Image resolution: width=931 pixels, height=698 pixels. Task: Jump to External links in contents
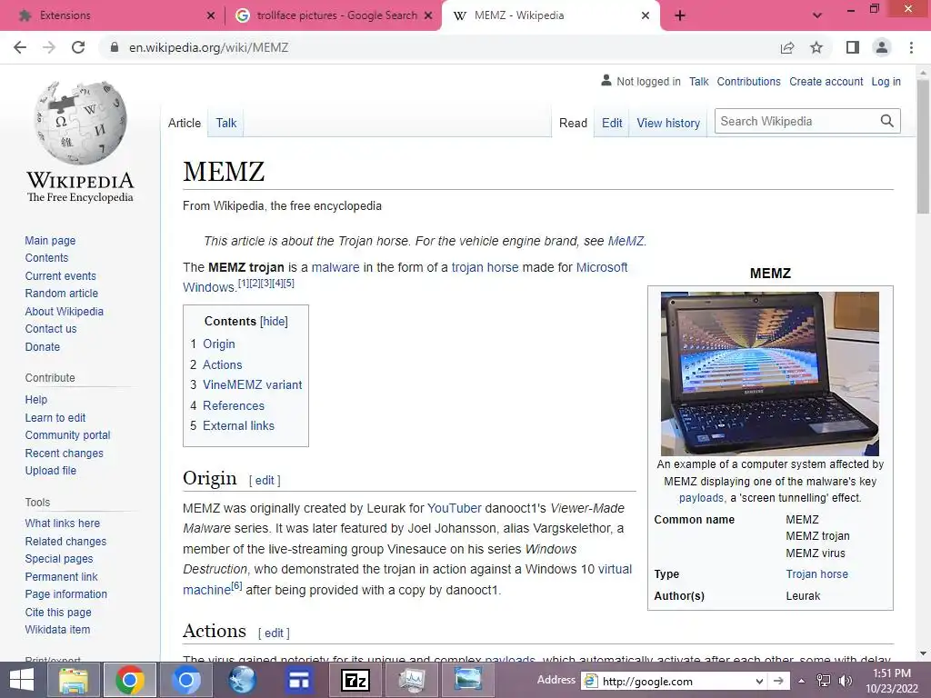238,425
